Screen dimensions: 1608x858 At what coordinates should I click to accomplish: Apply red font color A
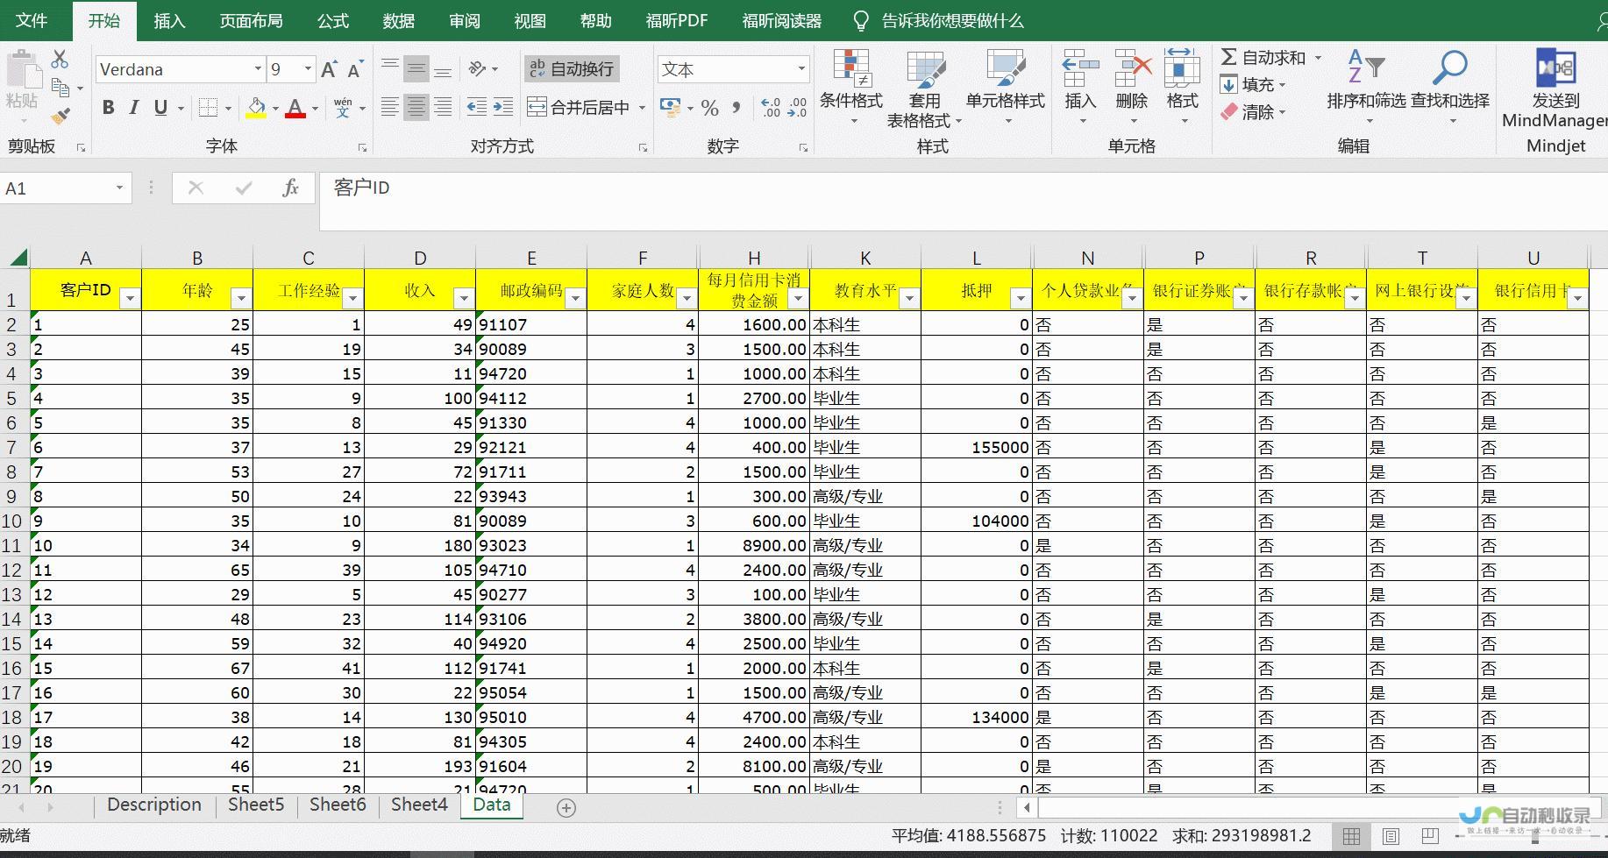pyautogui.click(x=295, y=108)
